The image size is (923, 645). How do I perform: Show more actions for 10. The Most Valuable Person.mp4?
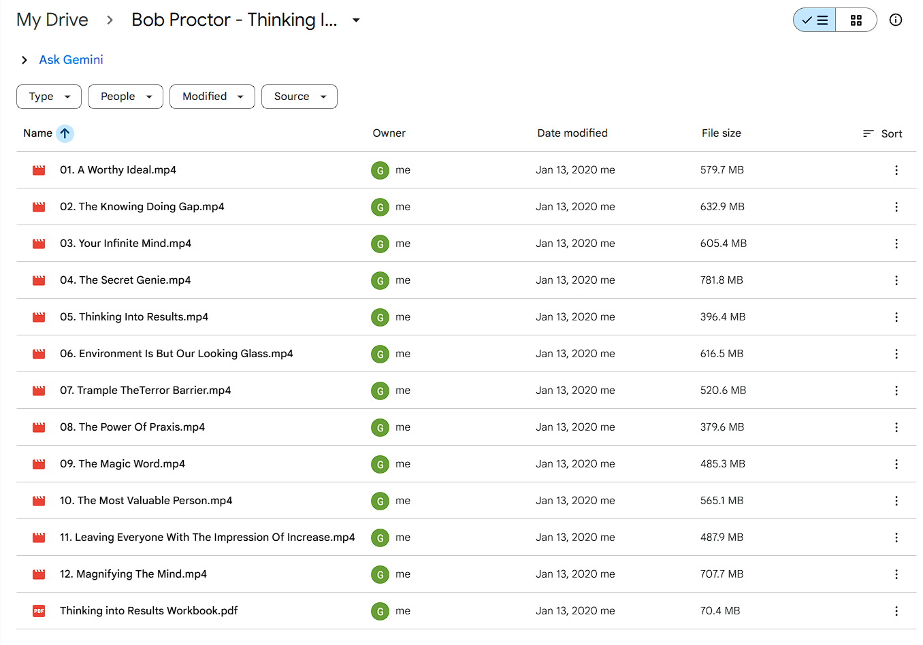point(896,501)
